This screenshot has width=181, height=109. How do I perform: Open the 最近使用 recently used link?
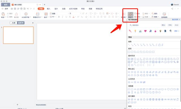[176, 19]
